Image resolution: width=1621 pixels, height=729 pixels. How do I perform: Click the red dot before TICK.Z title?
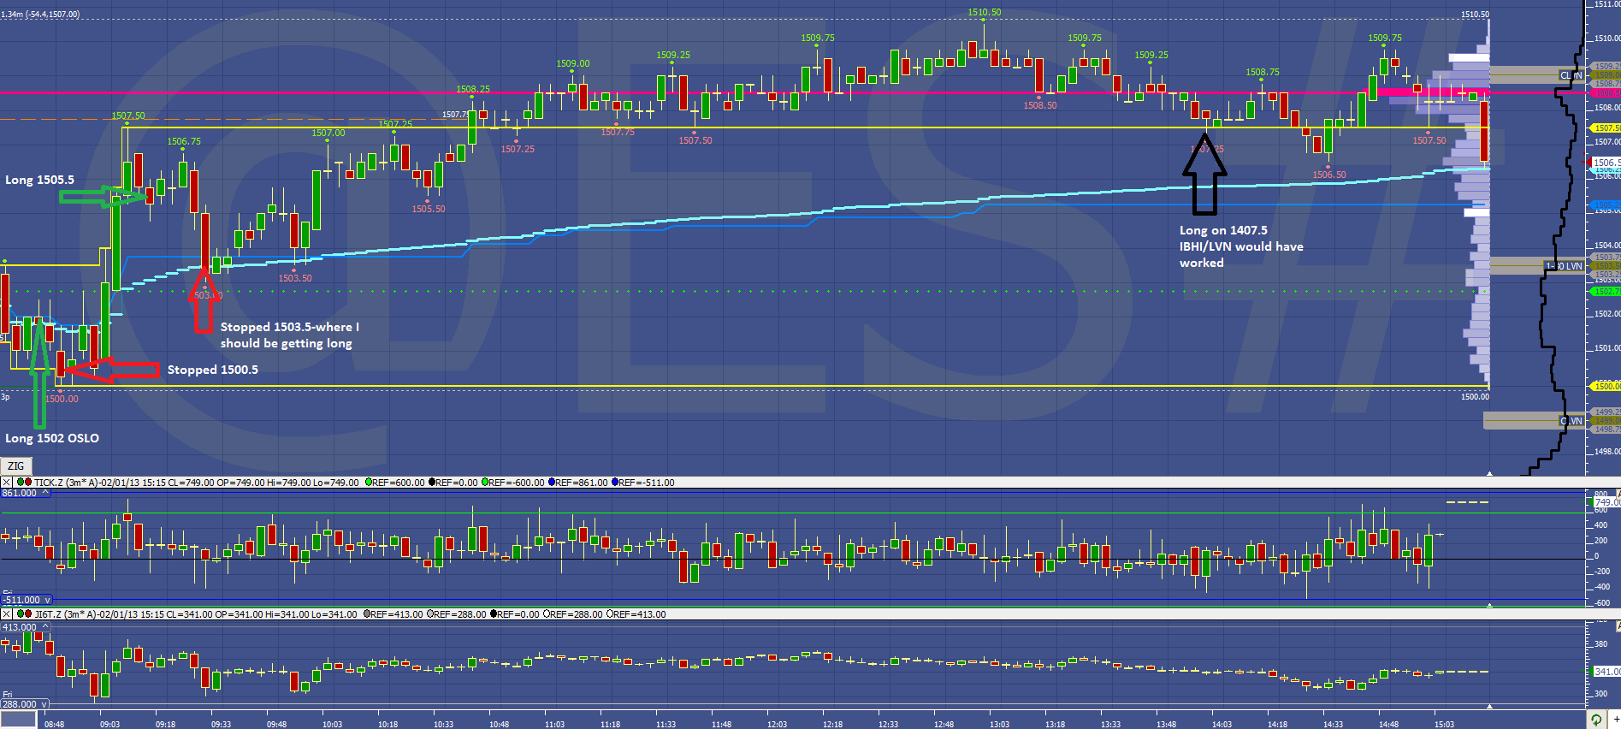[28, 483]
